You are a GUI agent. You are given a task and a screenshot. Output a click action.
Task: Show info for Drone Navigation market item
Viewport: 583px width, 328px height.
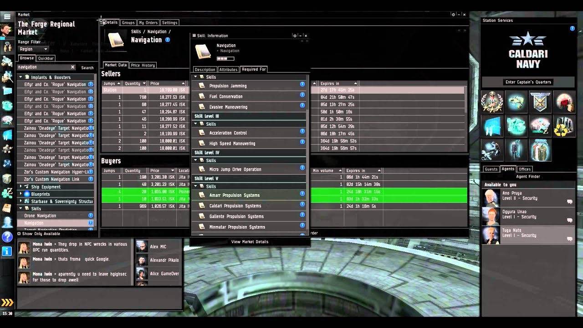tap(91, 215)
